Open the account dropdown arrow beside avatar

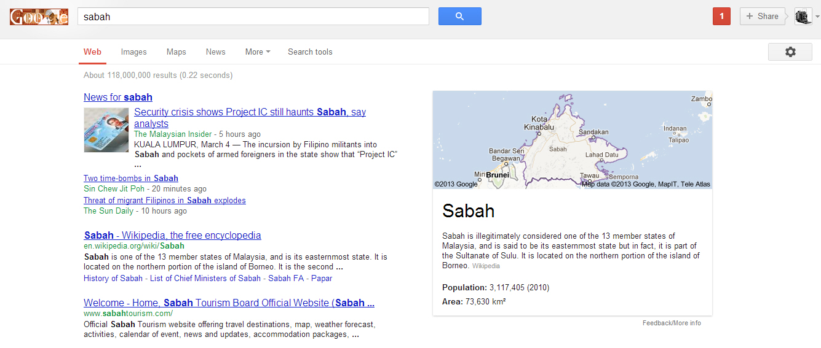pyautogui.click(x=816, y=17)
